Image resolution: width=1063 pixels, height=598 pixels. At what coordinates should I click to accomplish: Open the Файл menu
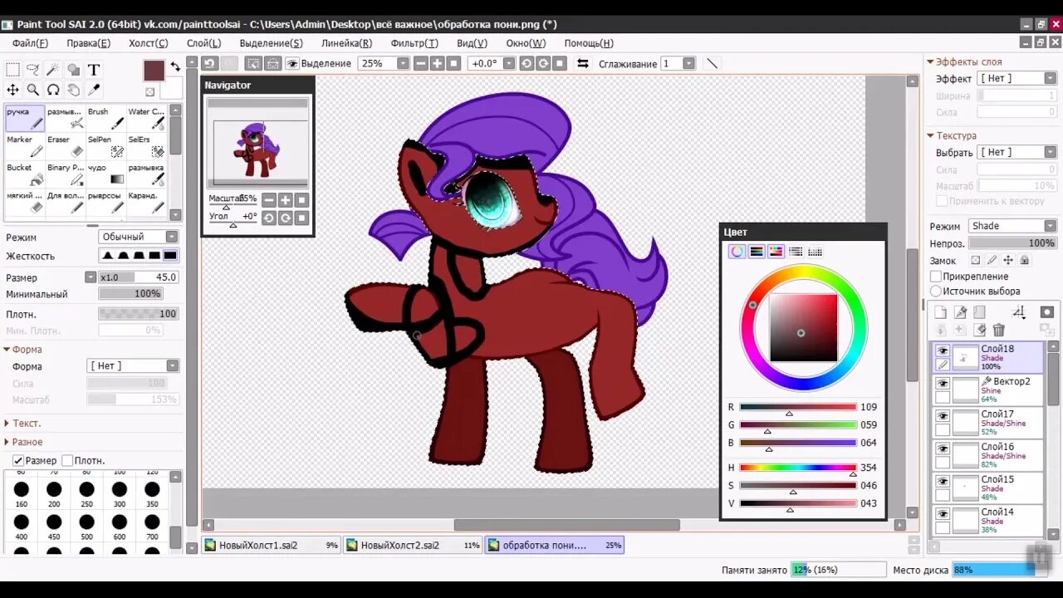[x=30, y=43]
